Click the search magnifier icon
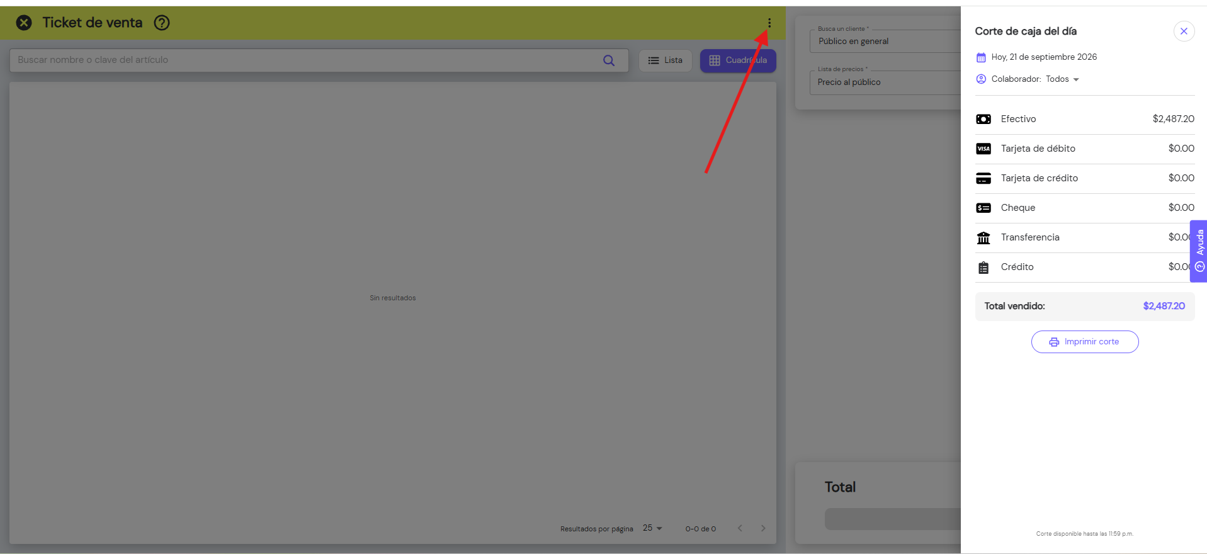 [609, 60]
